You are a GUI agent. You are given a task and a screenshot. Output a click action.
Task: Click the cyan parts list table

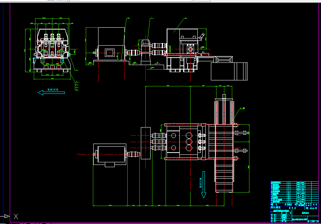(294, 194)
